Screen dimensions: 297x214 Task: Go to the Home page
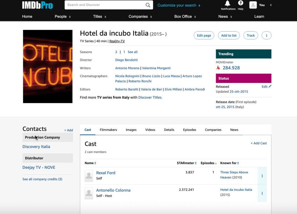pos(27,16)
